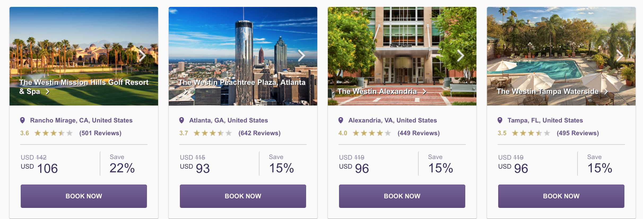Show next image of Westin Alexandria

point(461,56)
